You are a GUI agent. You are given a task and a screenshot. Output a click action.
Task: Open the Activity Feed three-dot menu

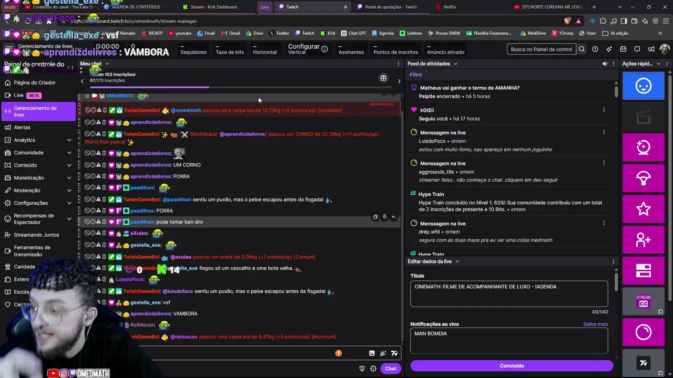(x=613, y=64)
